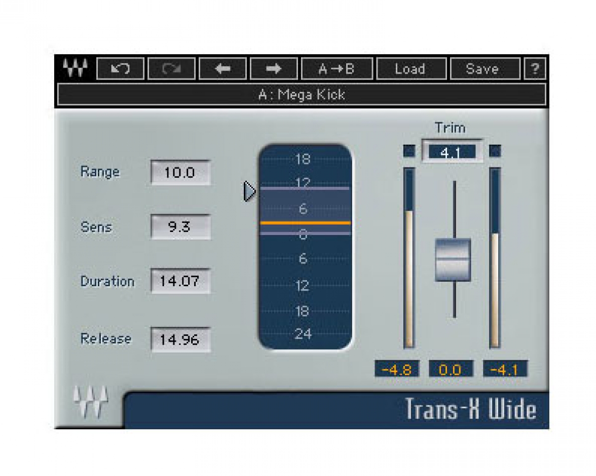596x476 pixels.
Task: Select the Range value field
Action: 180,173
